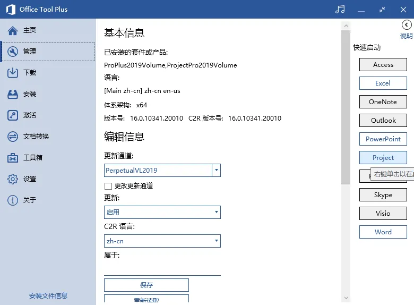Click the vertical scrollbar thumb
Screen dimensions: 414x305
click(x=346, y=107)
